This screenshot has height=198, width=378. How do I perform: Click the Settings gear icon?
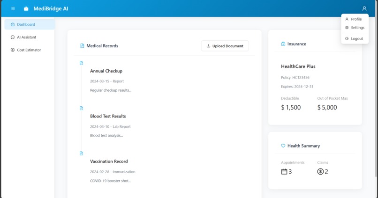(x=347, y=28)
